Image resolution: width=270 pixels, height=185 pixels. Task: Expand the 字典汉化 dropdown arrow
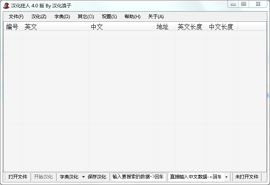[83, 177]
